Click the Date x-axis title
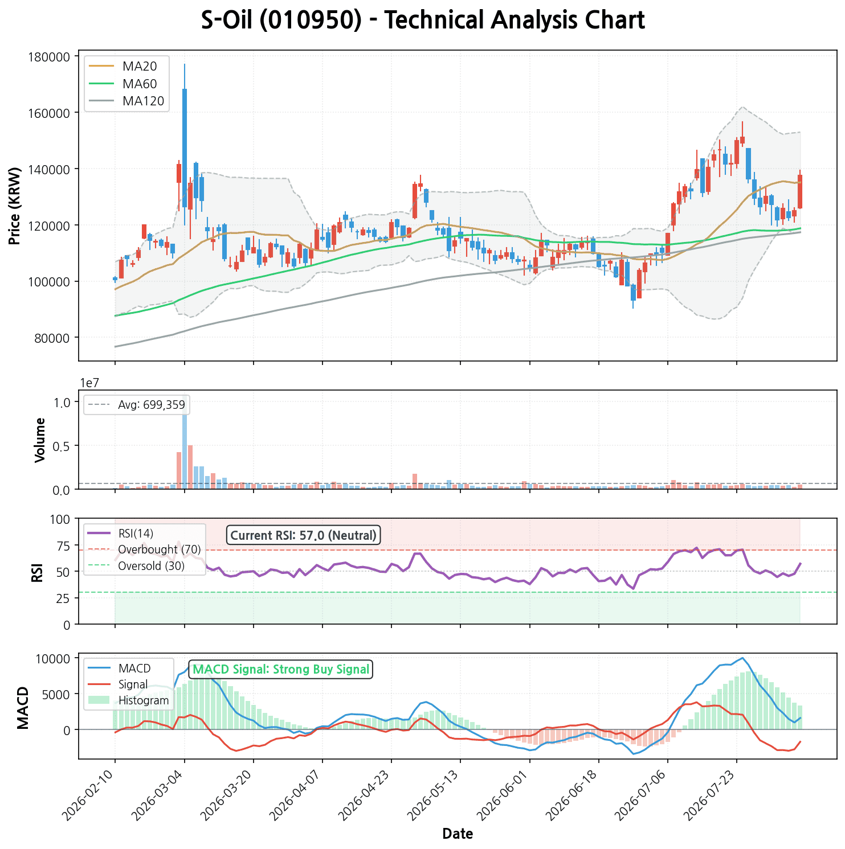845x849 pixels. point(458,834)
